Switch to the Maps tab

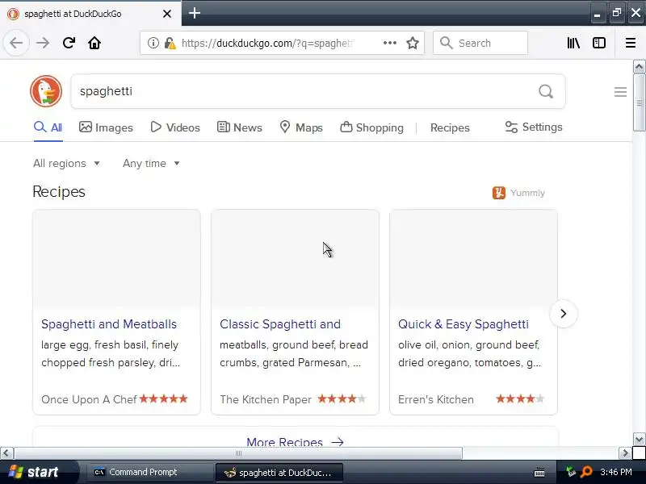[x=301, y=127]
